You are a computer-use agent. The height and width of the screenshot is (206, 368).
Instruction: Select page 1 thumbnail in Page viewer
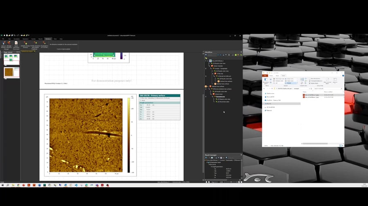11,59
